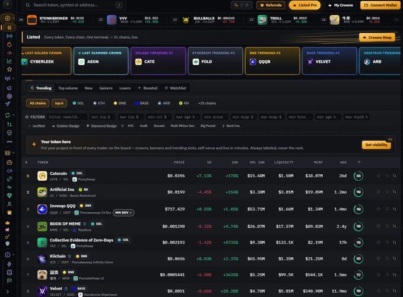Image resolution: width=403 pixels, height=297 pixels.
Task: Switch to the Losers tab
Action: tap(125, 88)
